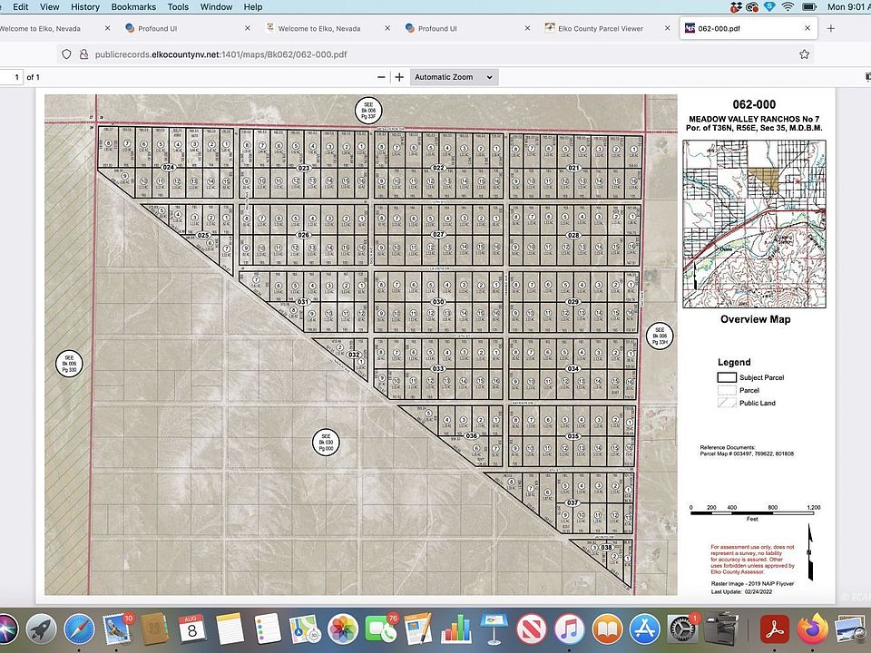871x653 pixels.
Task: Bookmark this page with the star icon
Action: pos(804,54)
